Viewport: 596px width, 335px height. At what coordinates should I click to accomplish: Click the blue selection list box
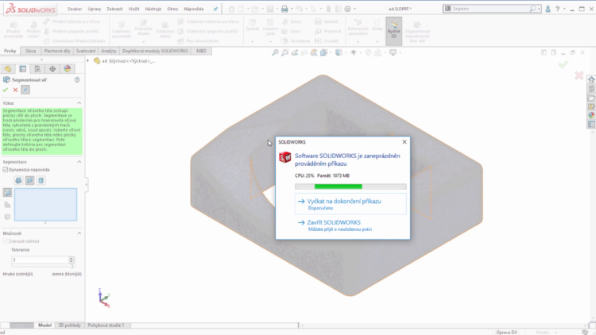click(x=45, y=204)
